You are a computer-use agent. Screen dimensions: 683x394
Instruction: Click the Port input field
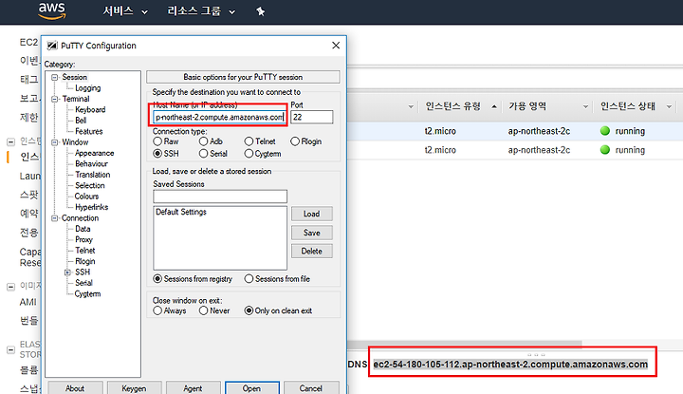pyautogui.click(x=312, y=117)
